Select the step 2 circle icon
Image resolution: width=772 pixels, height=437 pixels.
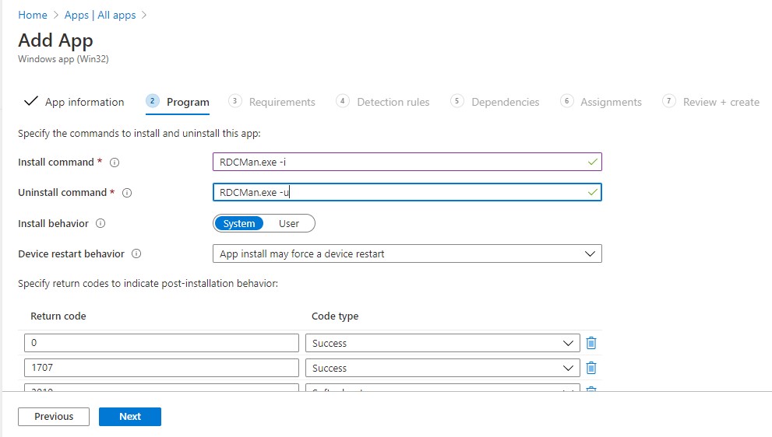click(152, 101)
